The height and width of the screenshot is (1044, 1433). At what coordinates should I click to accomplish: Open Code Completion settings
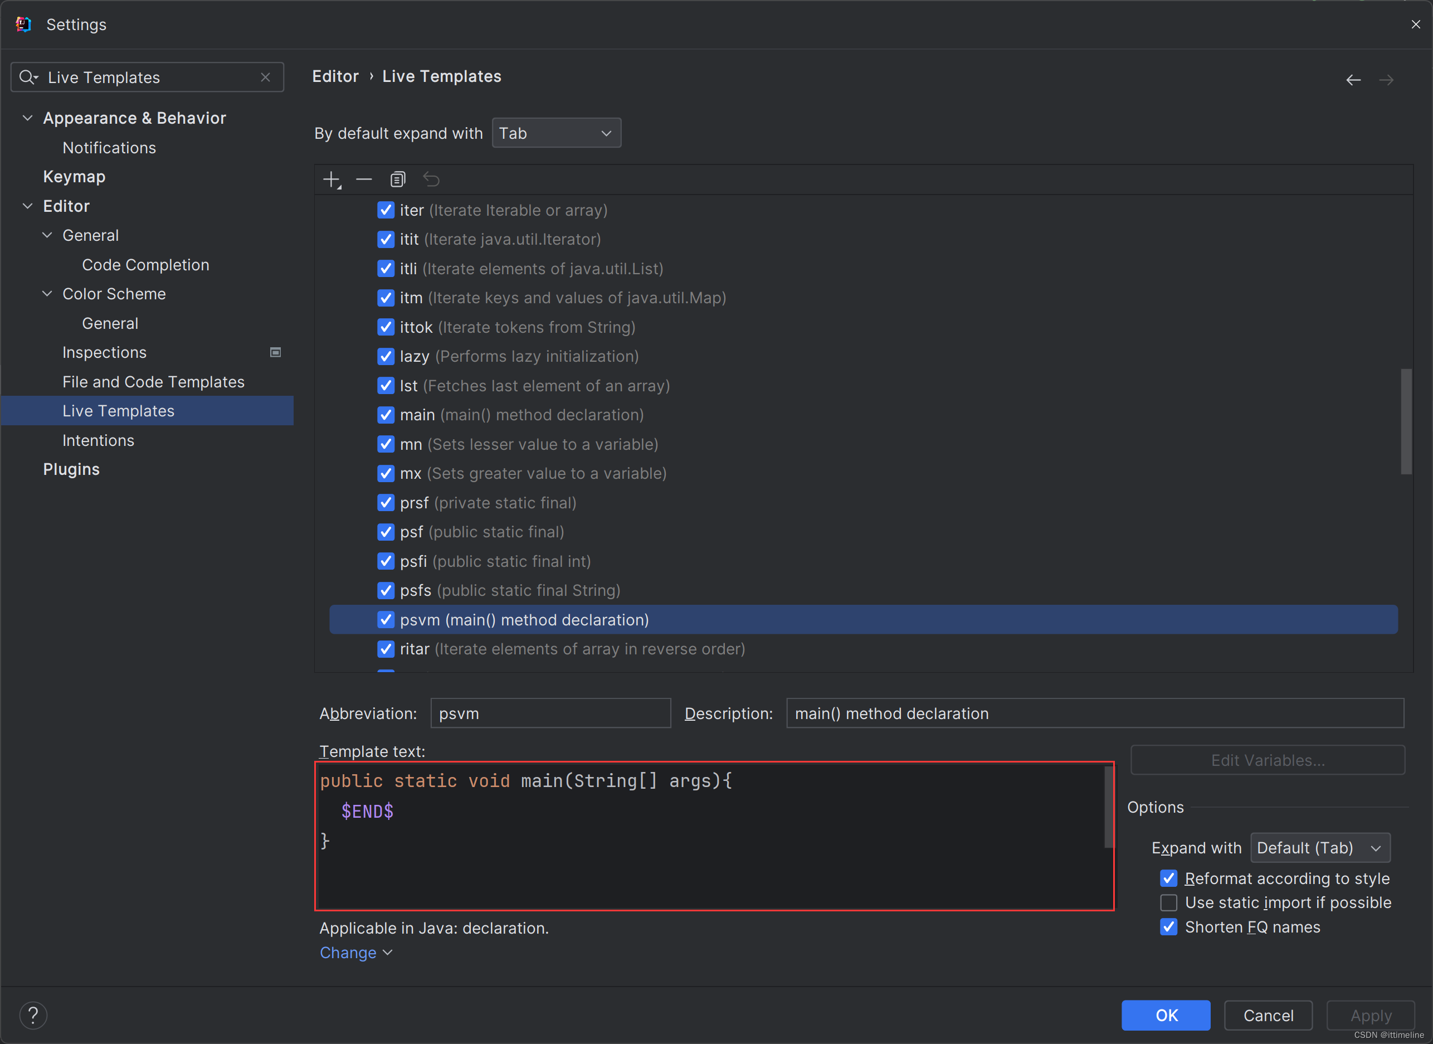[x=145, y=265]
